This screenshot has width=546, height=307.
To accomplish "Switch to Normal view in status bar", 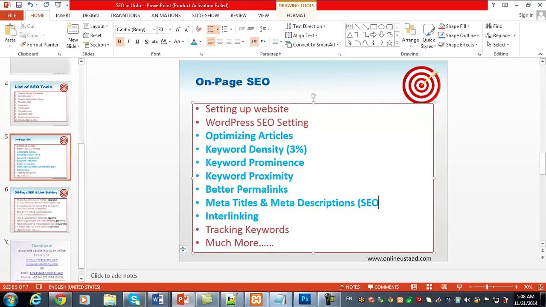I will point(414,287).
